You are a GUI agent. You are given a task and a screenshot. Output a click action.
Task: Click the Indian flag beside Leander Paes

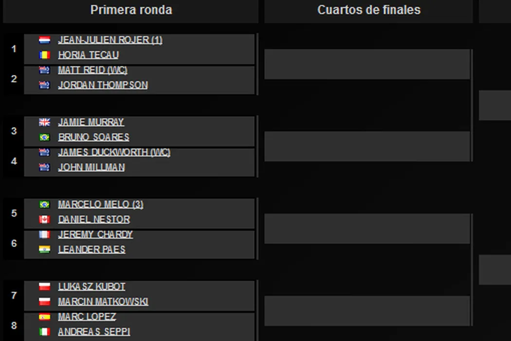45,249
